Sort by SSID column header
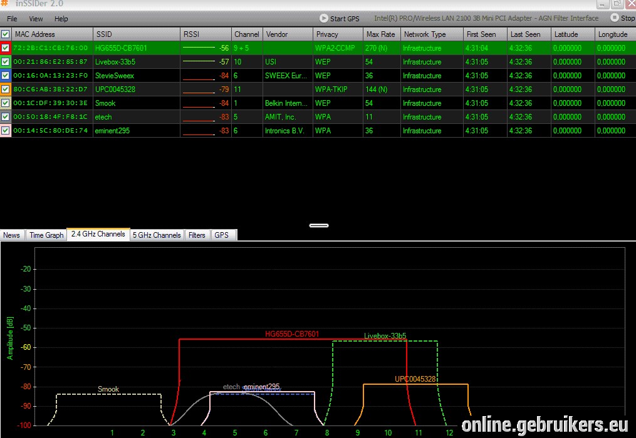The image size is (636, 438). pyautogui.click(x=137, y=34)
